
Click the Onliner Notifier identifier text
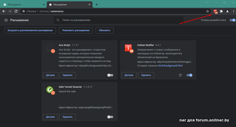(165, 62)
